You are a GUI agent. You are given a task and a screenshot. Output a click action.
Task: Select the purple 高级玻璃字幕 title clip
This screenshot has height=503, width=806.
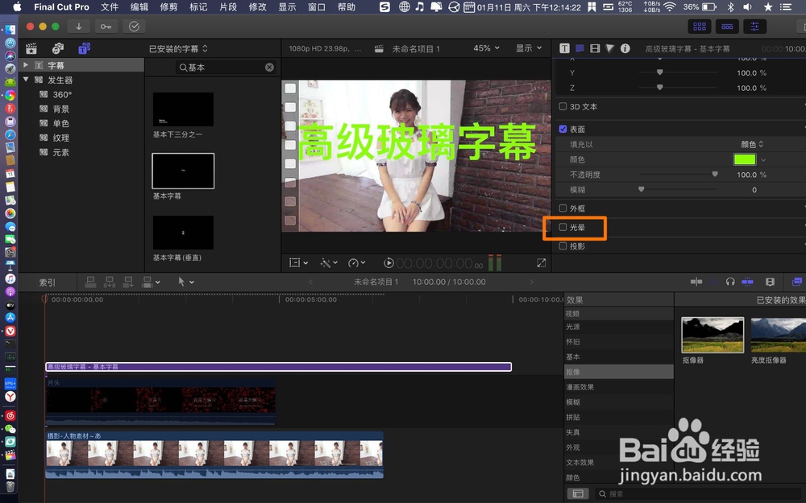coord(278,366)
